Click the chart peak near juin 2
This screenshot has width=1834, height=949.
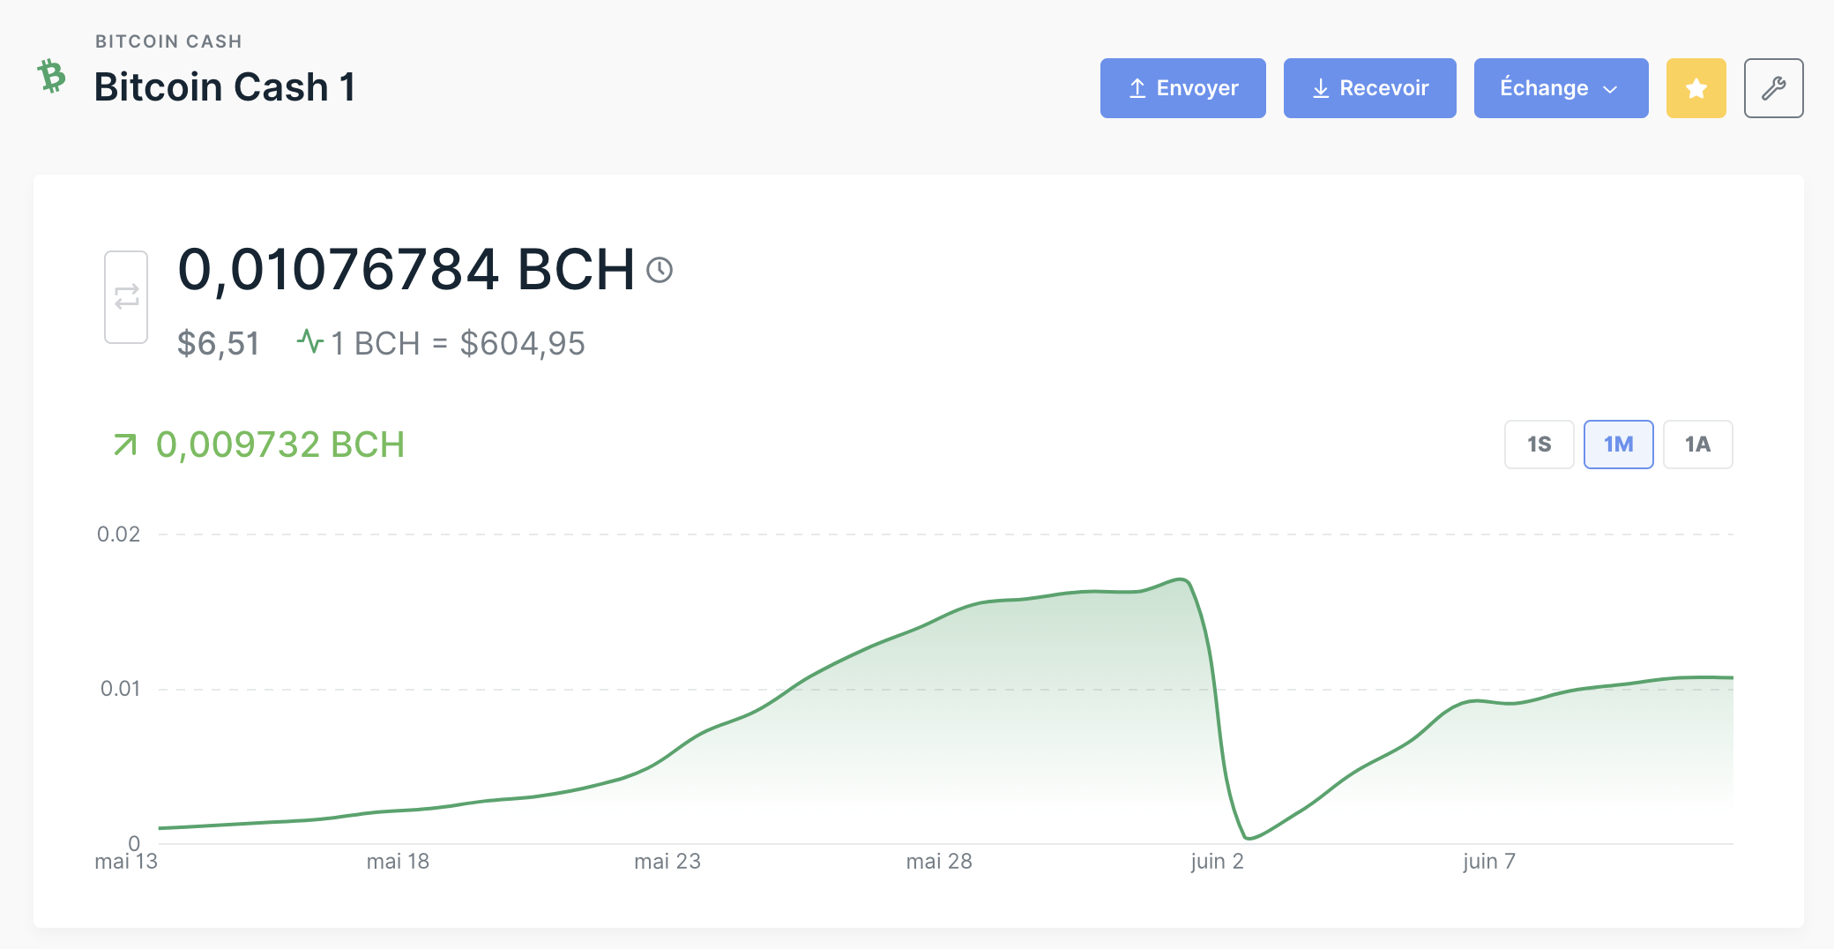click(x=1182, y=579)
